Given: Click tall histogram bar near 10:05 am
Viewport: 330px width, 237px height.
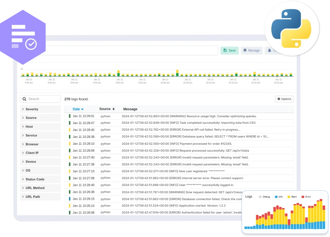Looking at the screenshot, I should coord(177,73).
